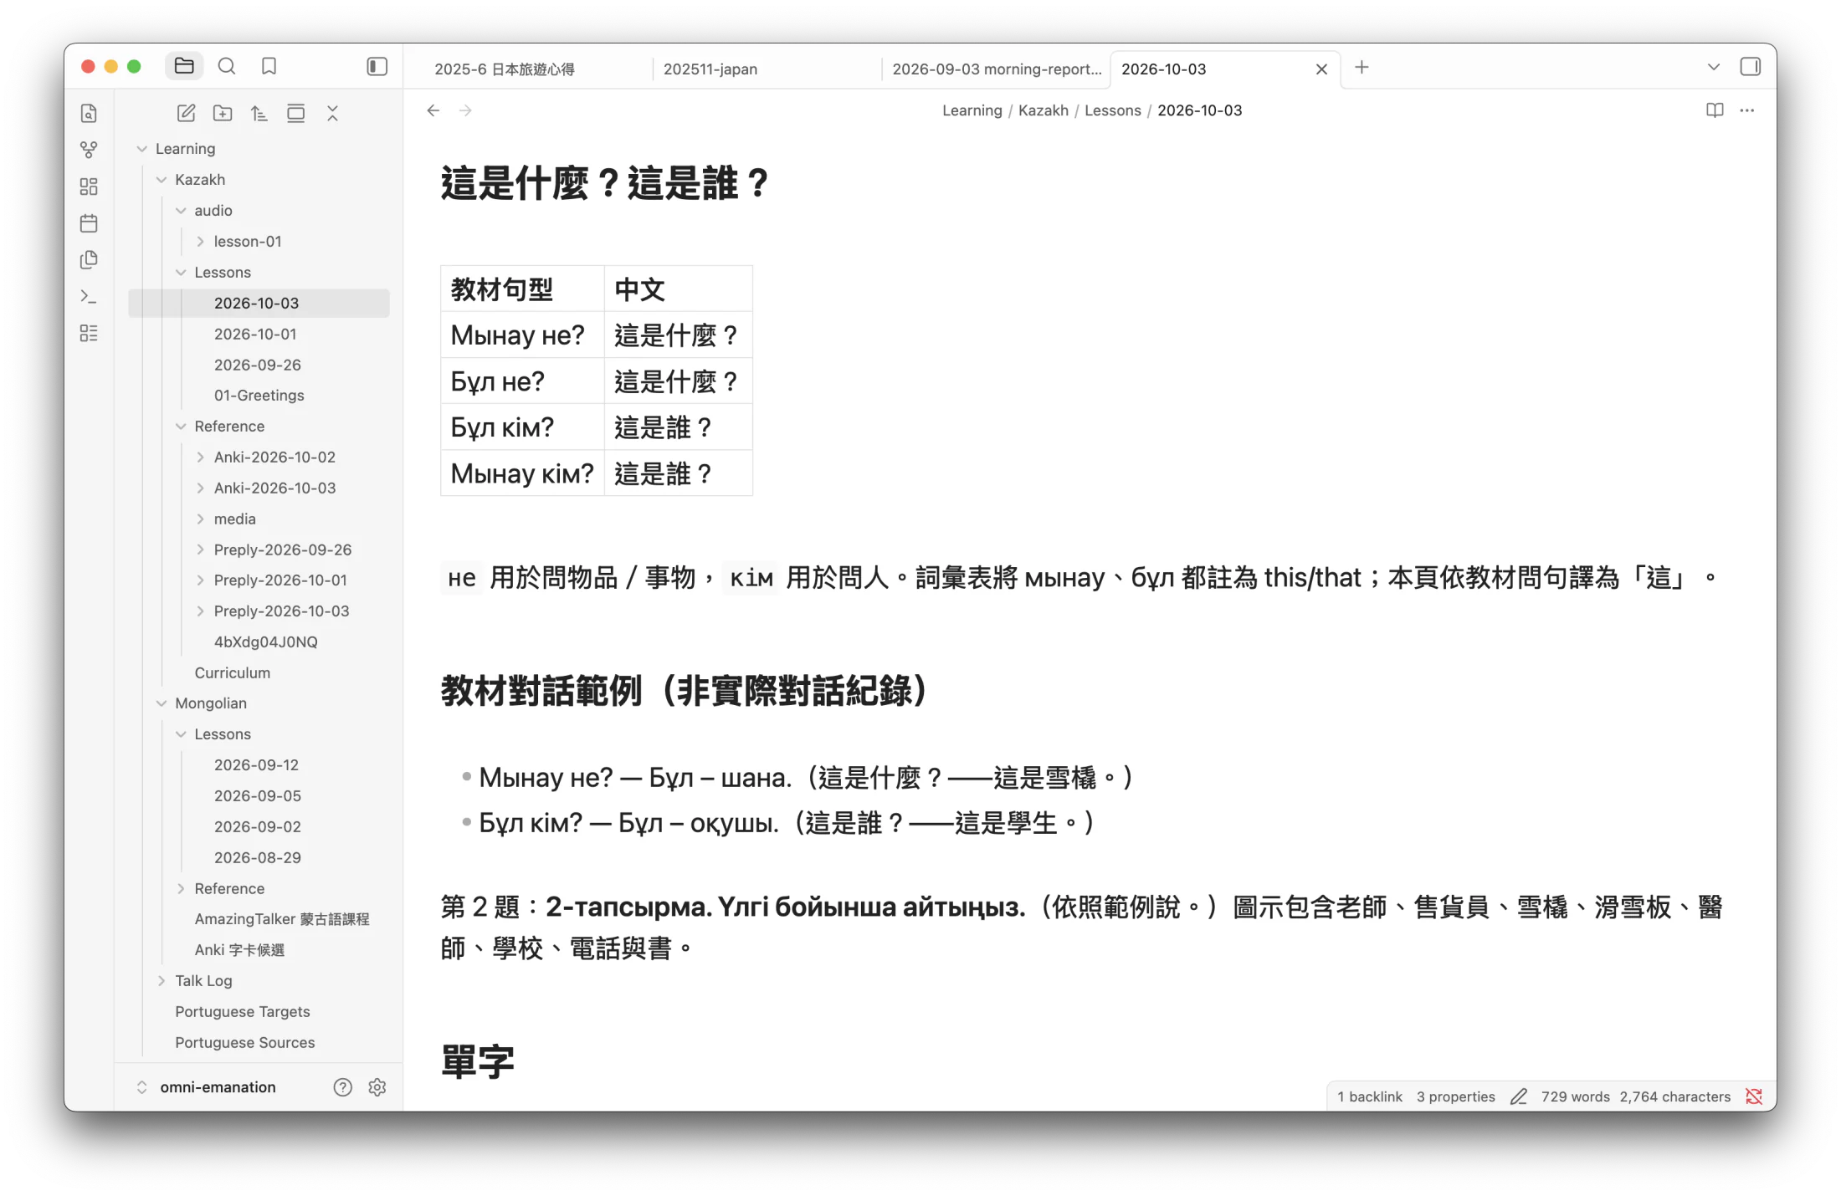
Task: Open graph view ribbon icon
Action: point(89,150)
